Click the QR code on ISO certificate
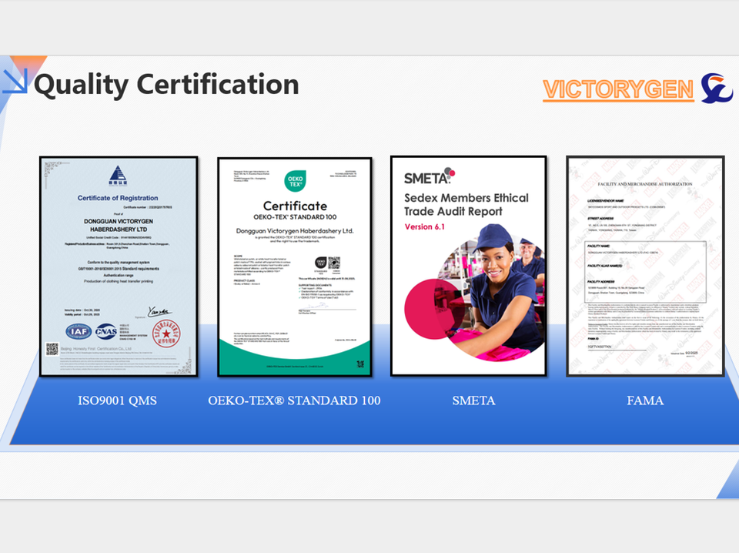This screenshot has width=739, height=553. pos(52,349)
